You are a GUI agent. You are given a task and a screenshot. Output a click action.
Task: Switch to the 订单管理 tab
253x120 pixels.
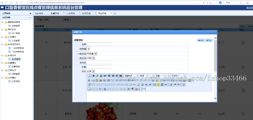[x=71, y=13]
